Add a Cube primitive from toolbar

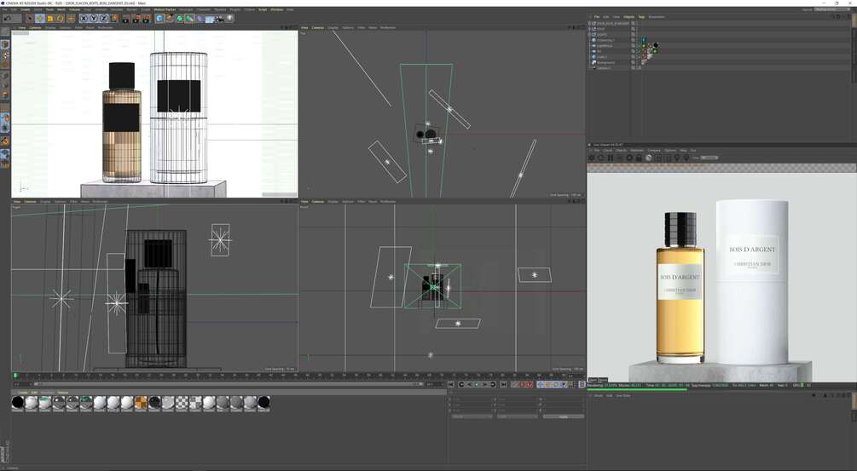click(x=159, y=18)
